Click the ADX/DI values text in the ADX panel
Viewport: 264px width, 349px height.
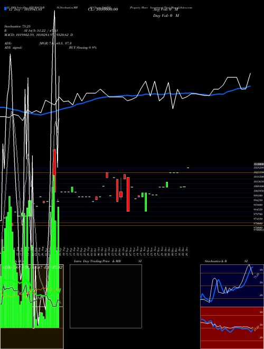click(32, 268)
